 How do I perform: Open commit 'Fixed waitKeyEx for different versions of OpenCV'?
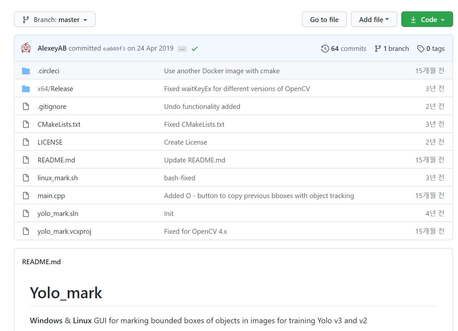click(237, 89)
